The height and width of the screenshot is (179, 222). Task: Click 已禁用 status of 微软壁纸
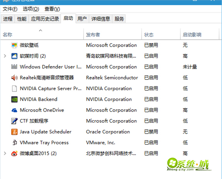pos(151,45)
